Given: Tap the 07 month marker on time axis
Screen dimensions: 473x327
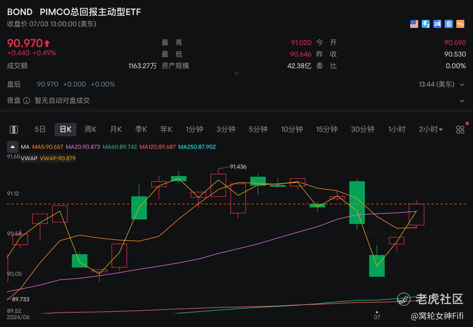Looking at the screenshot, I should point(377,317).
